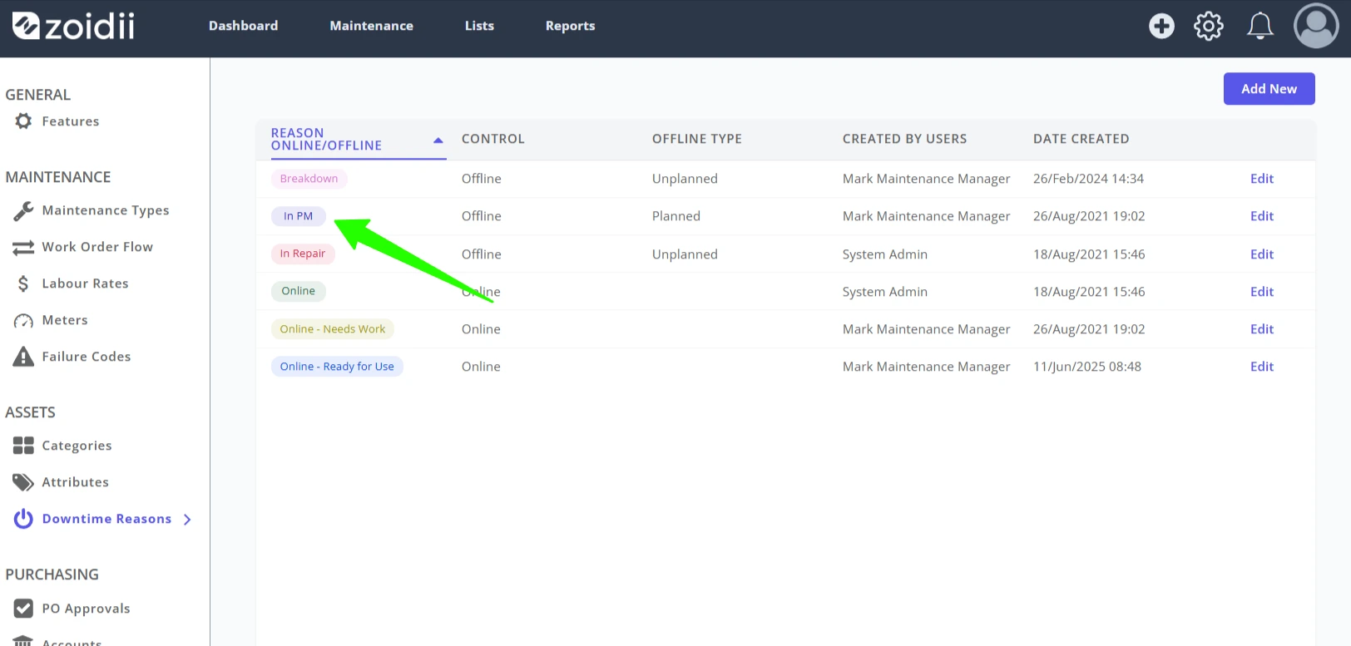
Task: Go to Meters page
Action: coord(65,320)
